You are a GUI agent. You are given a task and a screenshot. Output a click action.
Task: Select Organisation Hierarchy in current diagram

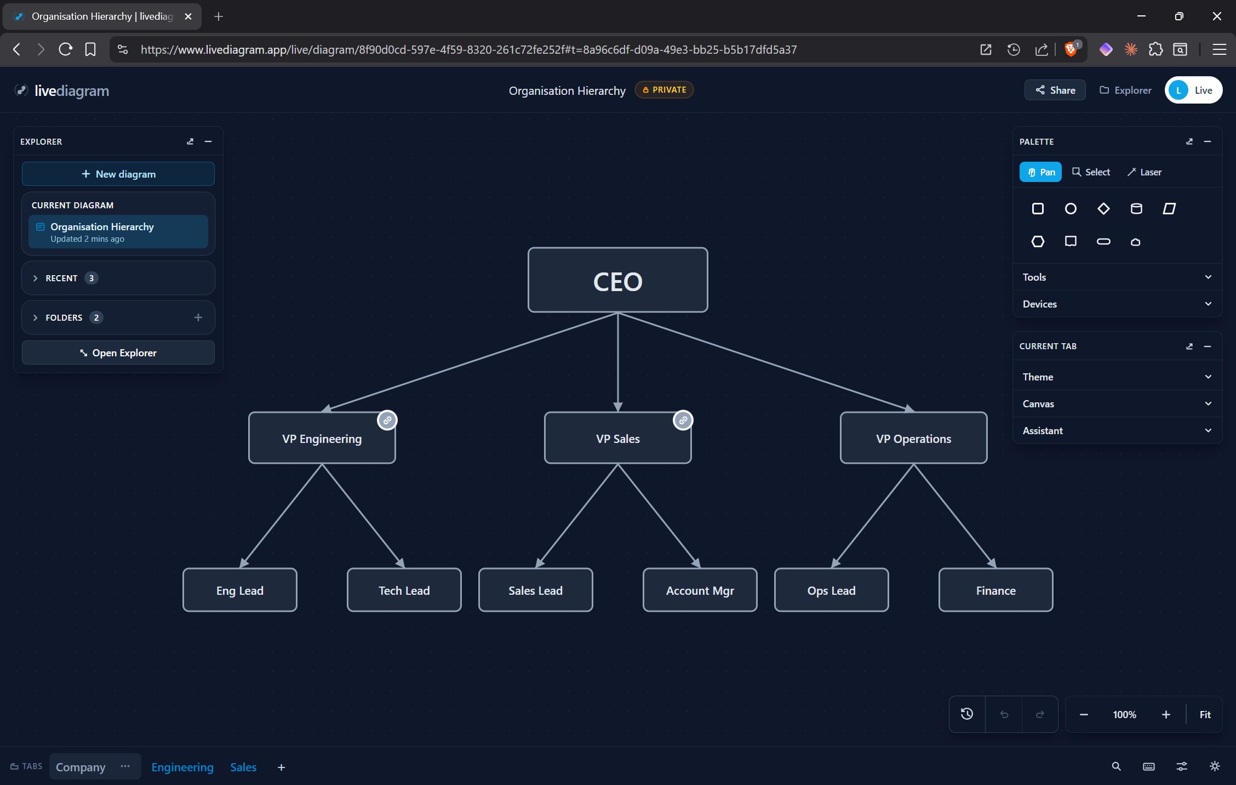(x=118, y=232)
